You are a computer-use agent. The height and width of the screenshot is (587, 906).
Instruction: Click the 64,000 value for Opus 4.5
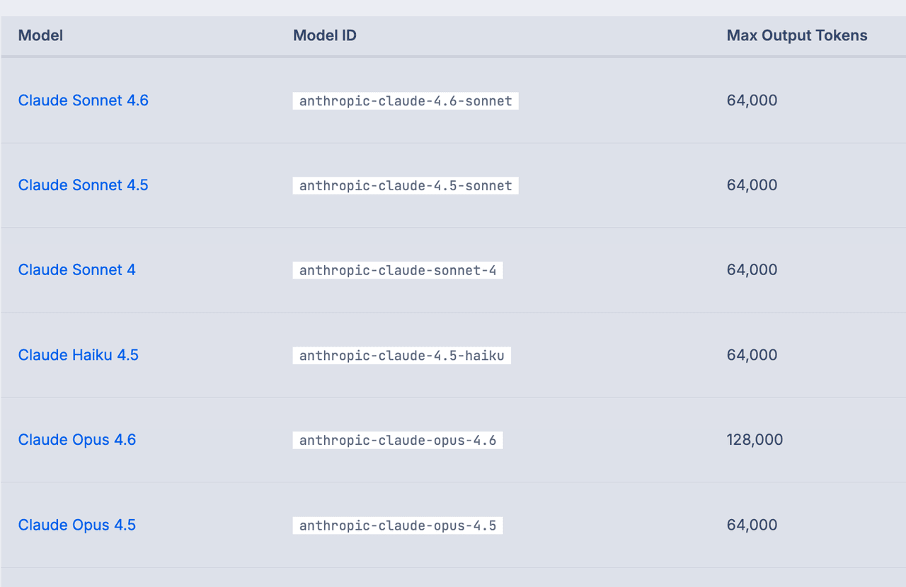[x=752, y=525]
